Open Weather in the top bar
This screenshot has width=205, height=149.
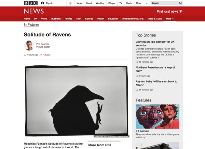(x=100, y=3)
